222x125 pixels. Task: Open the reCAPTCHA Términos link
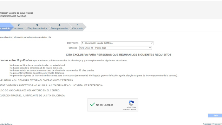point(133,109)
